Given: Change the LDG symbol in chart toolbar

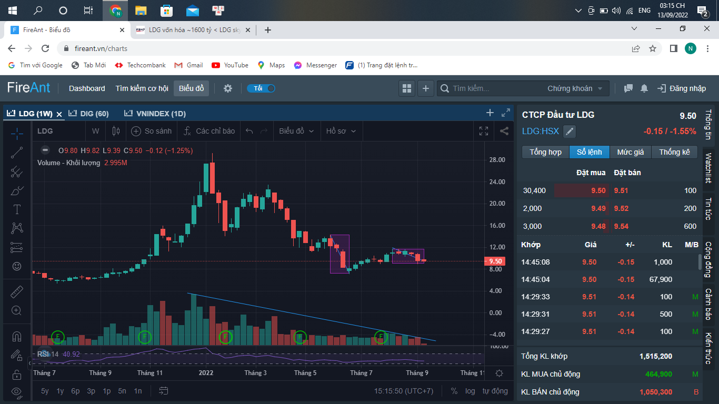Looking at the screenshot, I should (45, 131).
